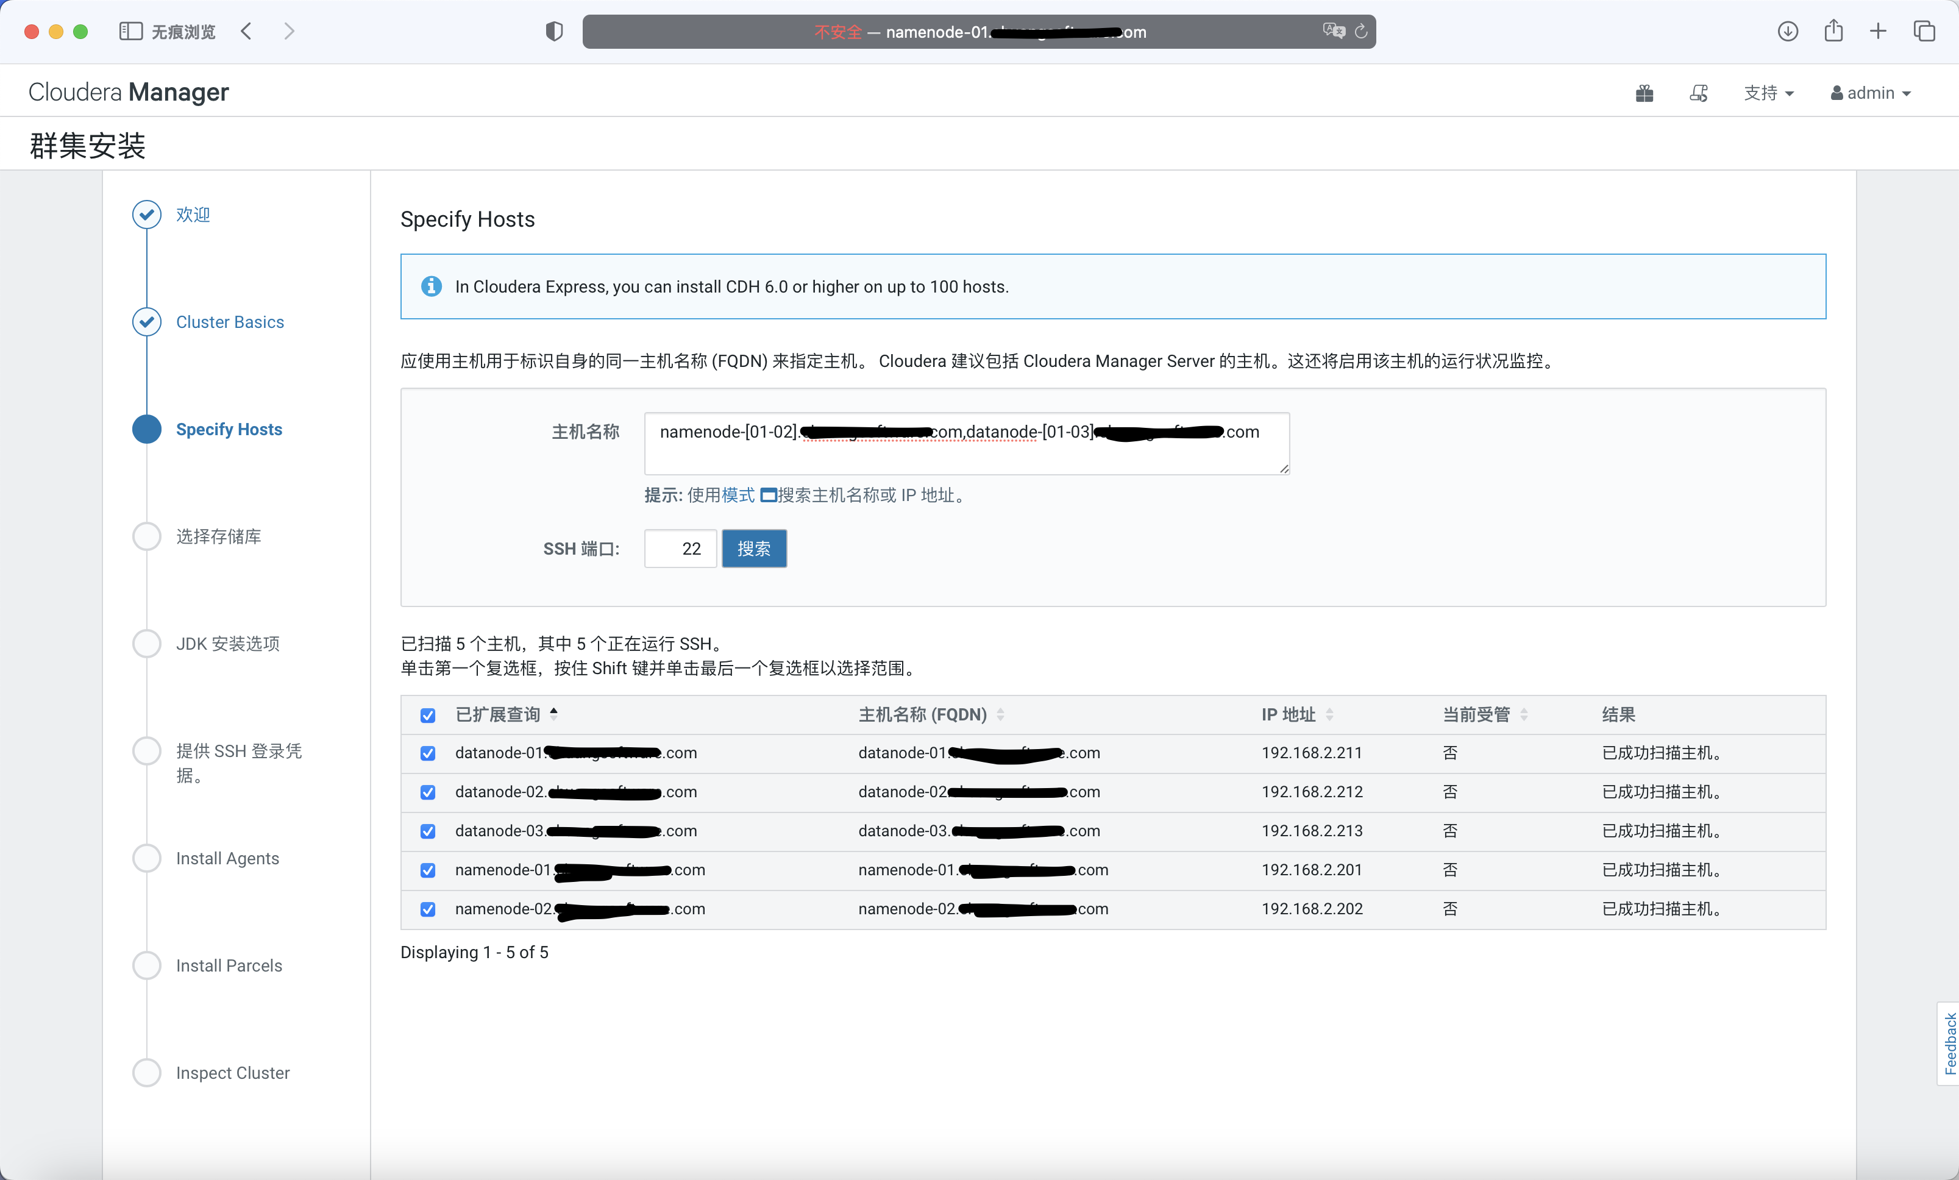Toggle the Safari sidebar icon
The height and width of the screenshot is (1180, 1959).
coord(130,31)
